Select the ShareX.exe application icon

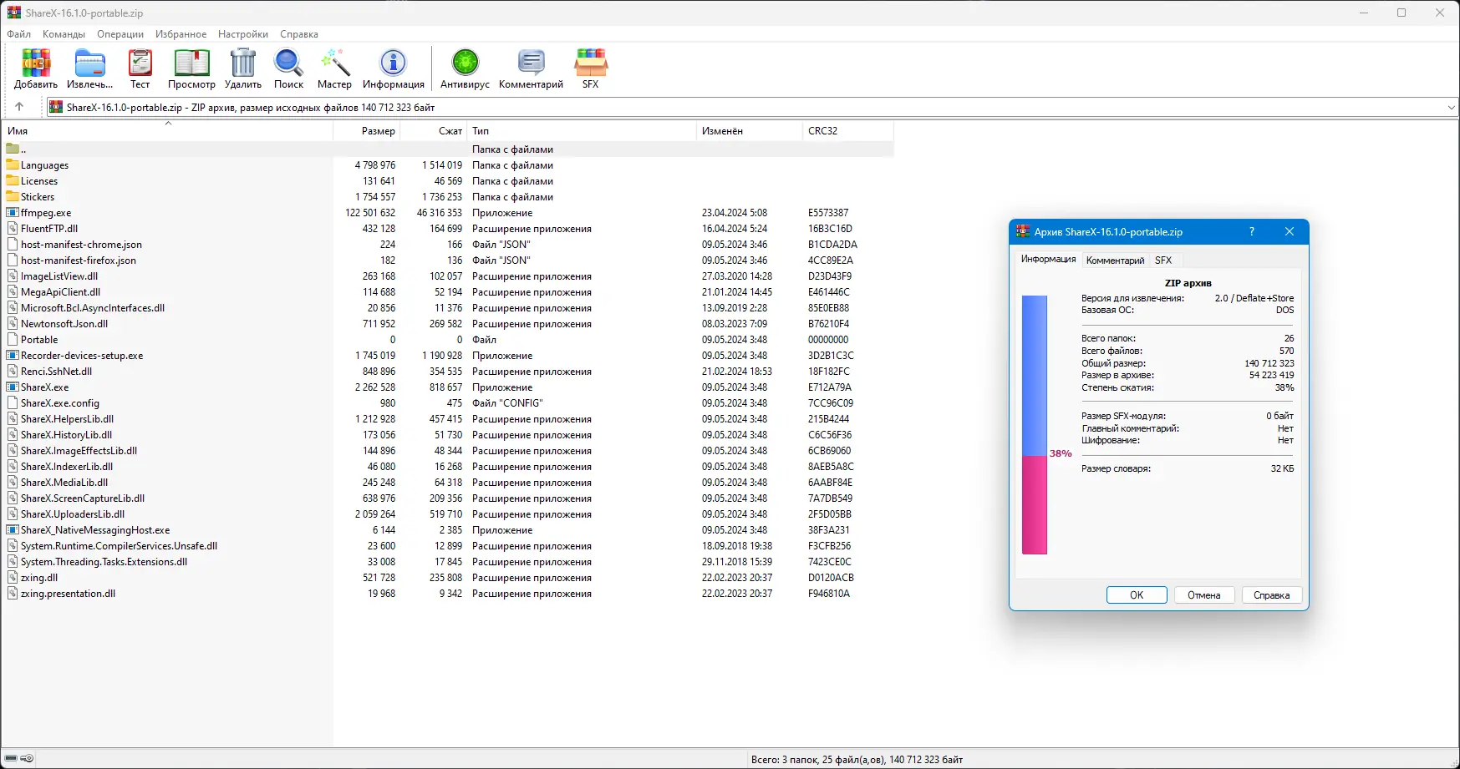13,387
